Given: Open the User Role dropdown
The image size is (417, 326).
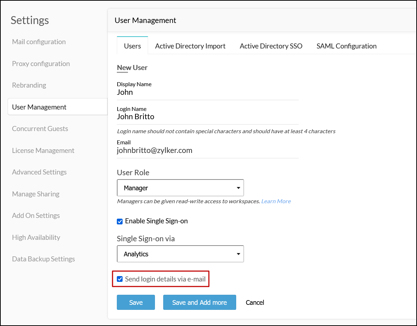Looking at the screenshot, I should (180, 188).
